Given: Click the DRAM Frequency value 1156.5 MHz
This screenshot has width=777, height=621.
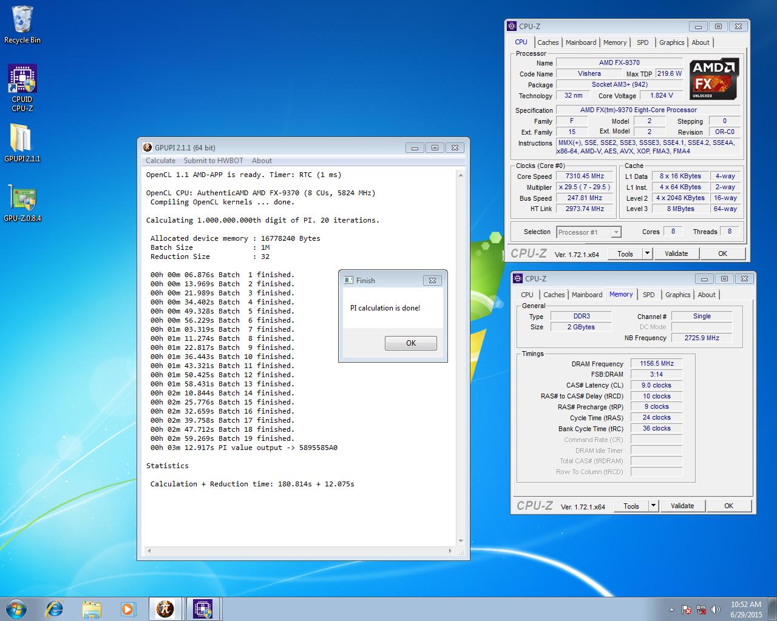Looking at the screenshot, I should pos(656,364).
